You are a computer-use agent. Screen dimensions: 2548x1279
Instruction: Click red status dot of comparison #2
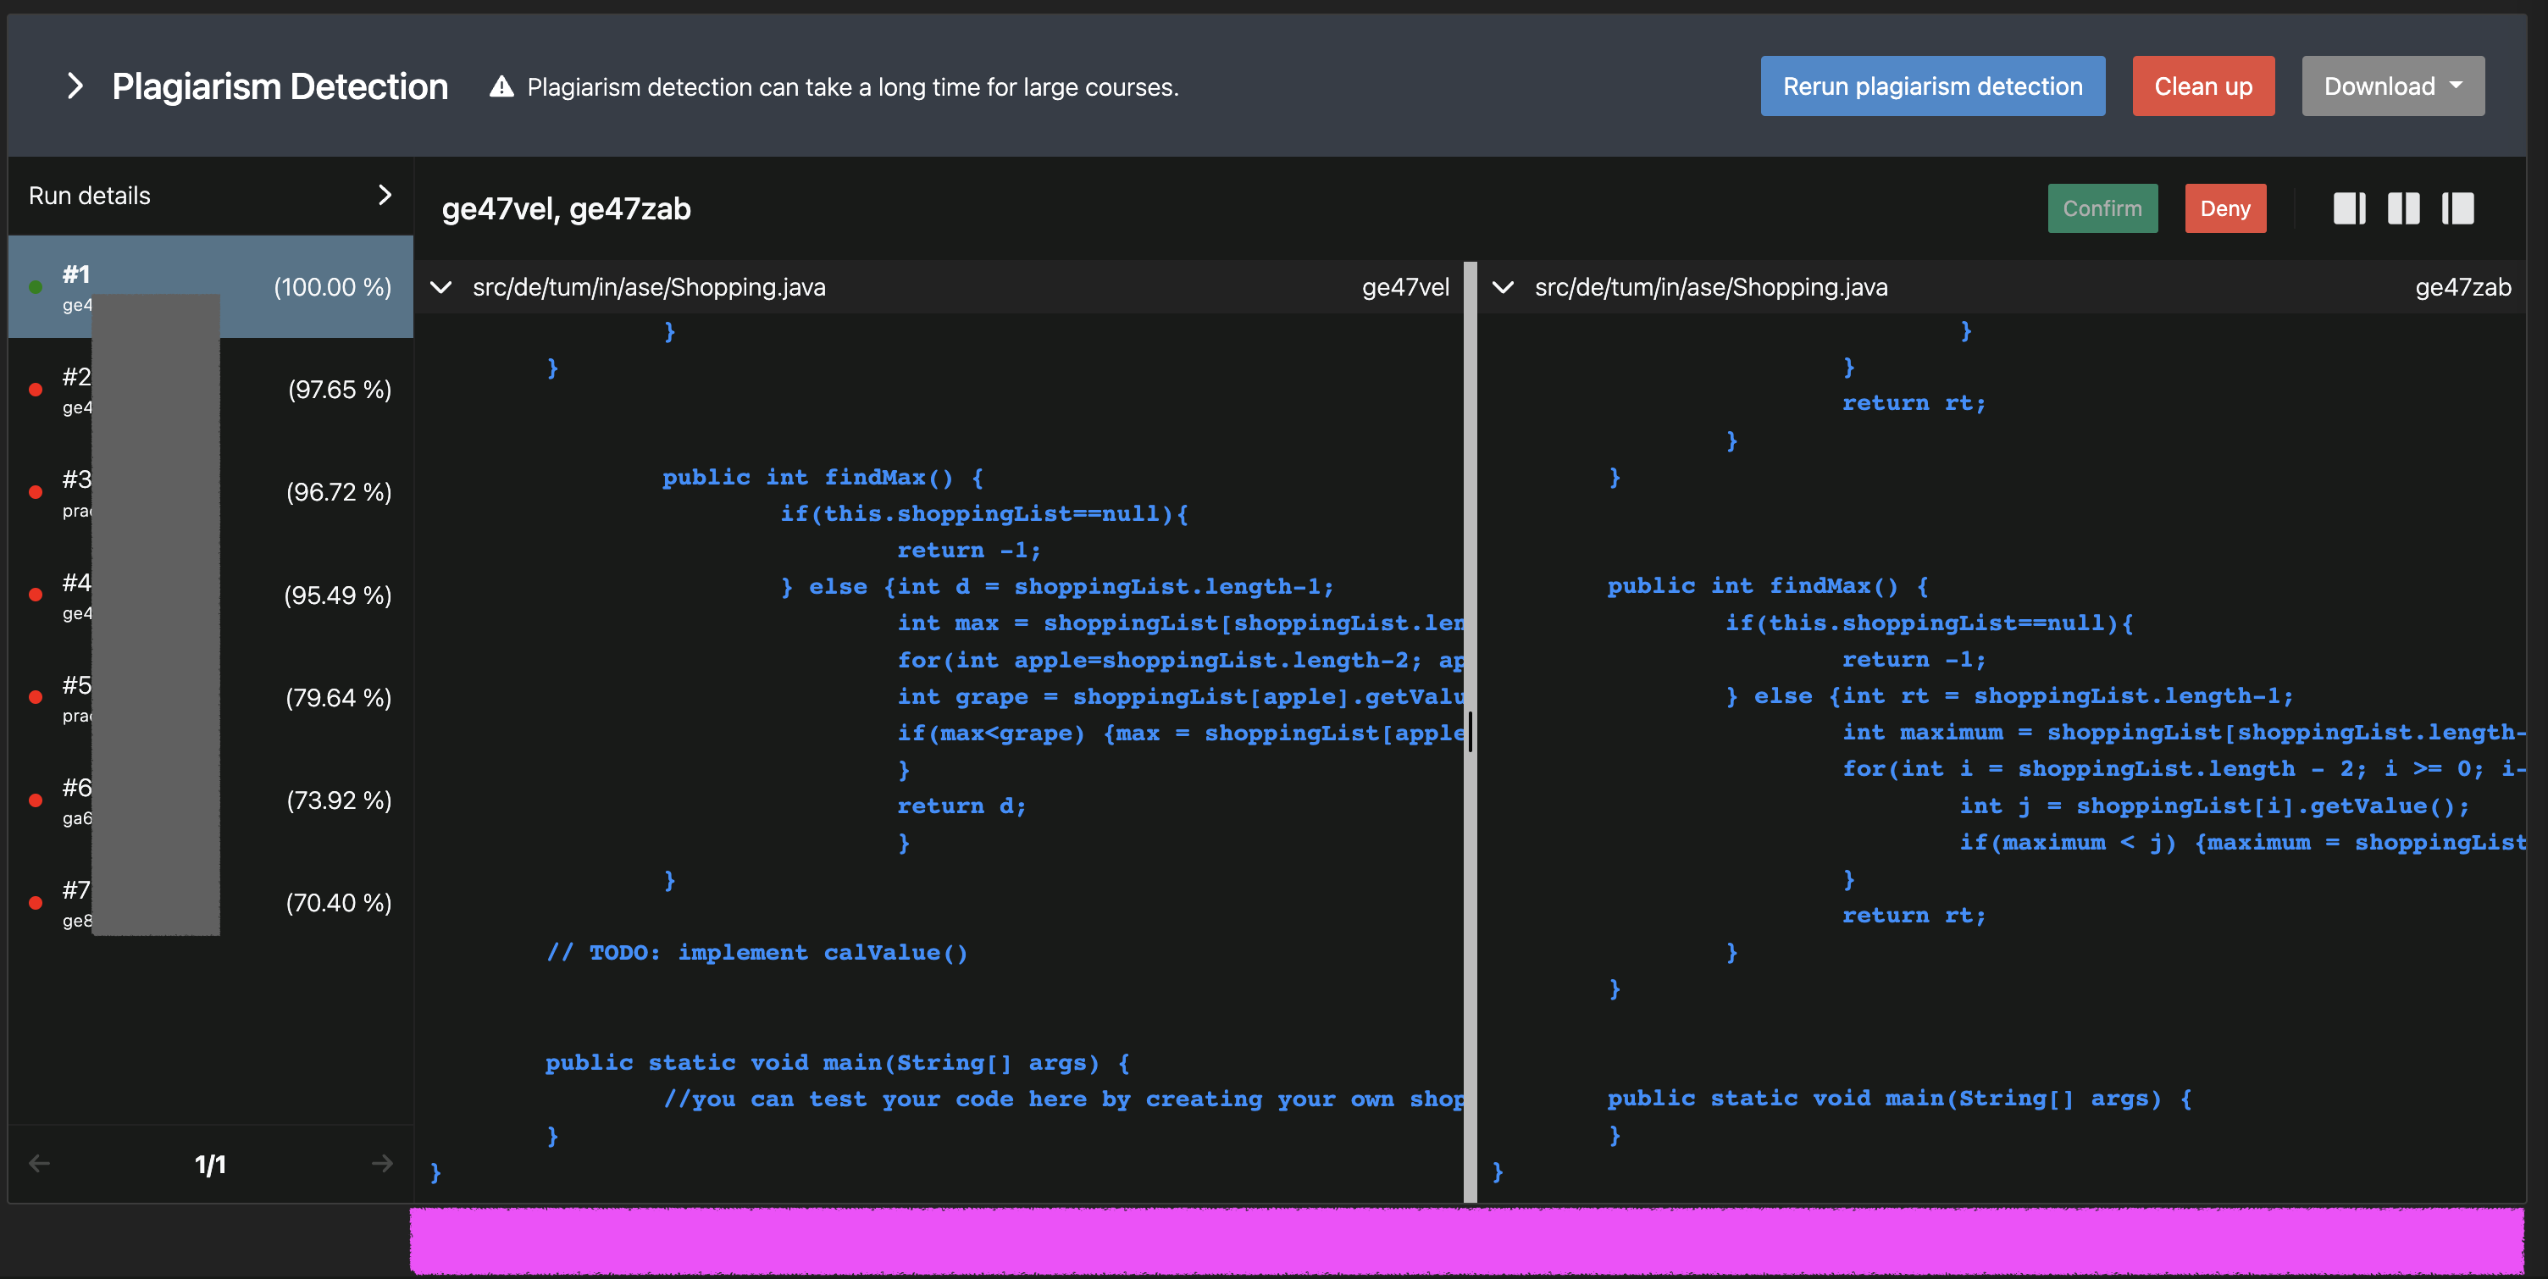(x=36, y=390)
